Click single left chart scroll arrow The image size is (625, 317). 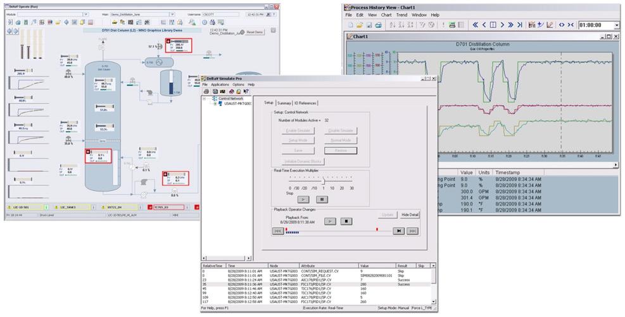pyautogui.click(x=484, y=25)
